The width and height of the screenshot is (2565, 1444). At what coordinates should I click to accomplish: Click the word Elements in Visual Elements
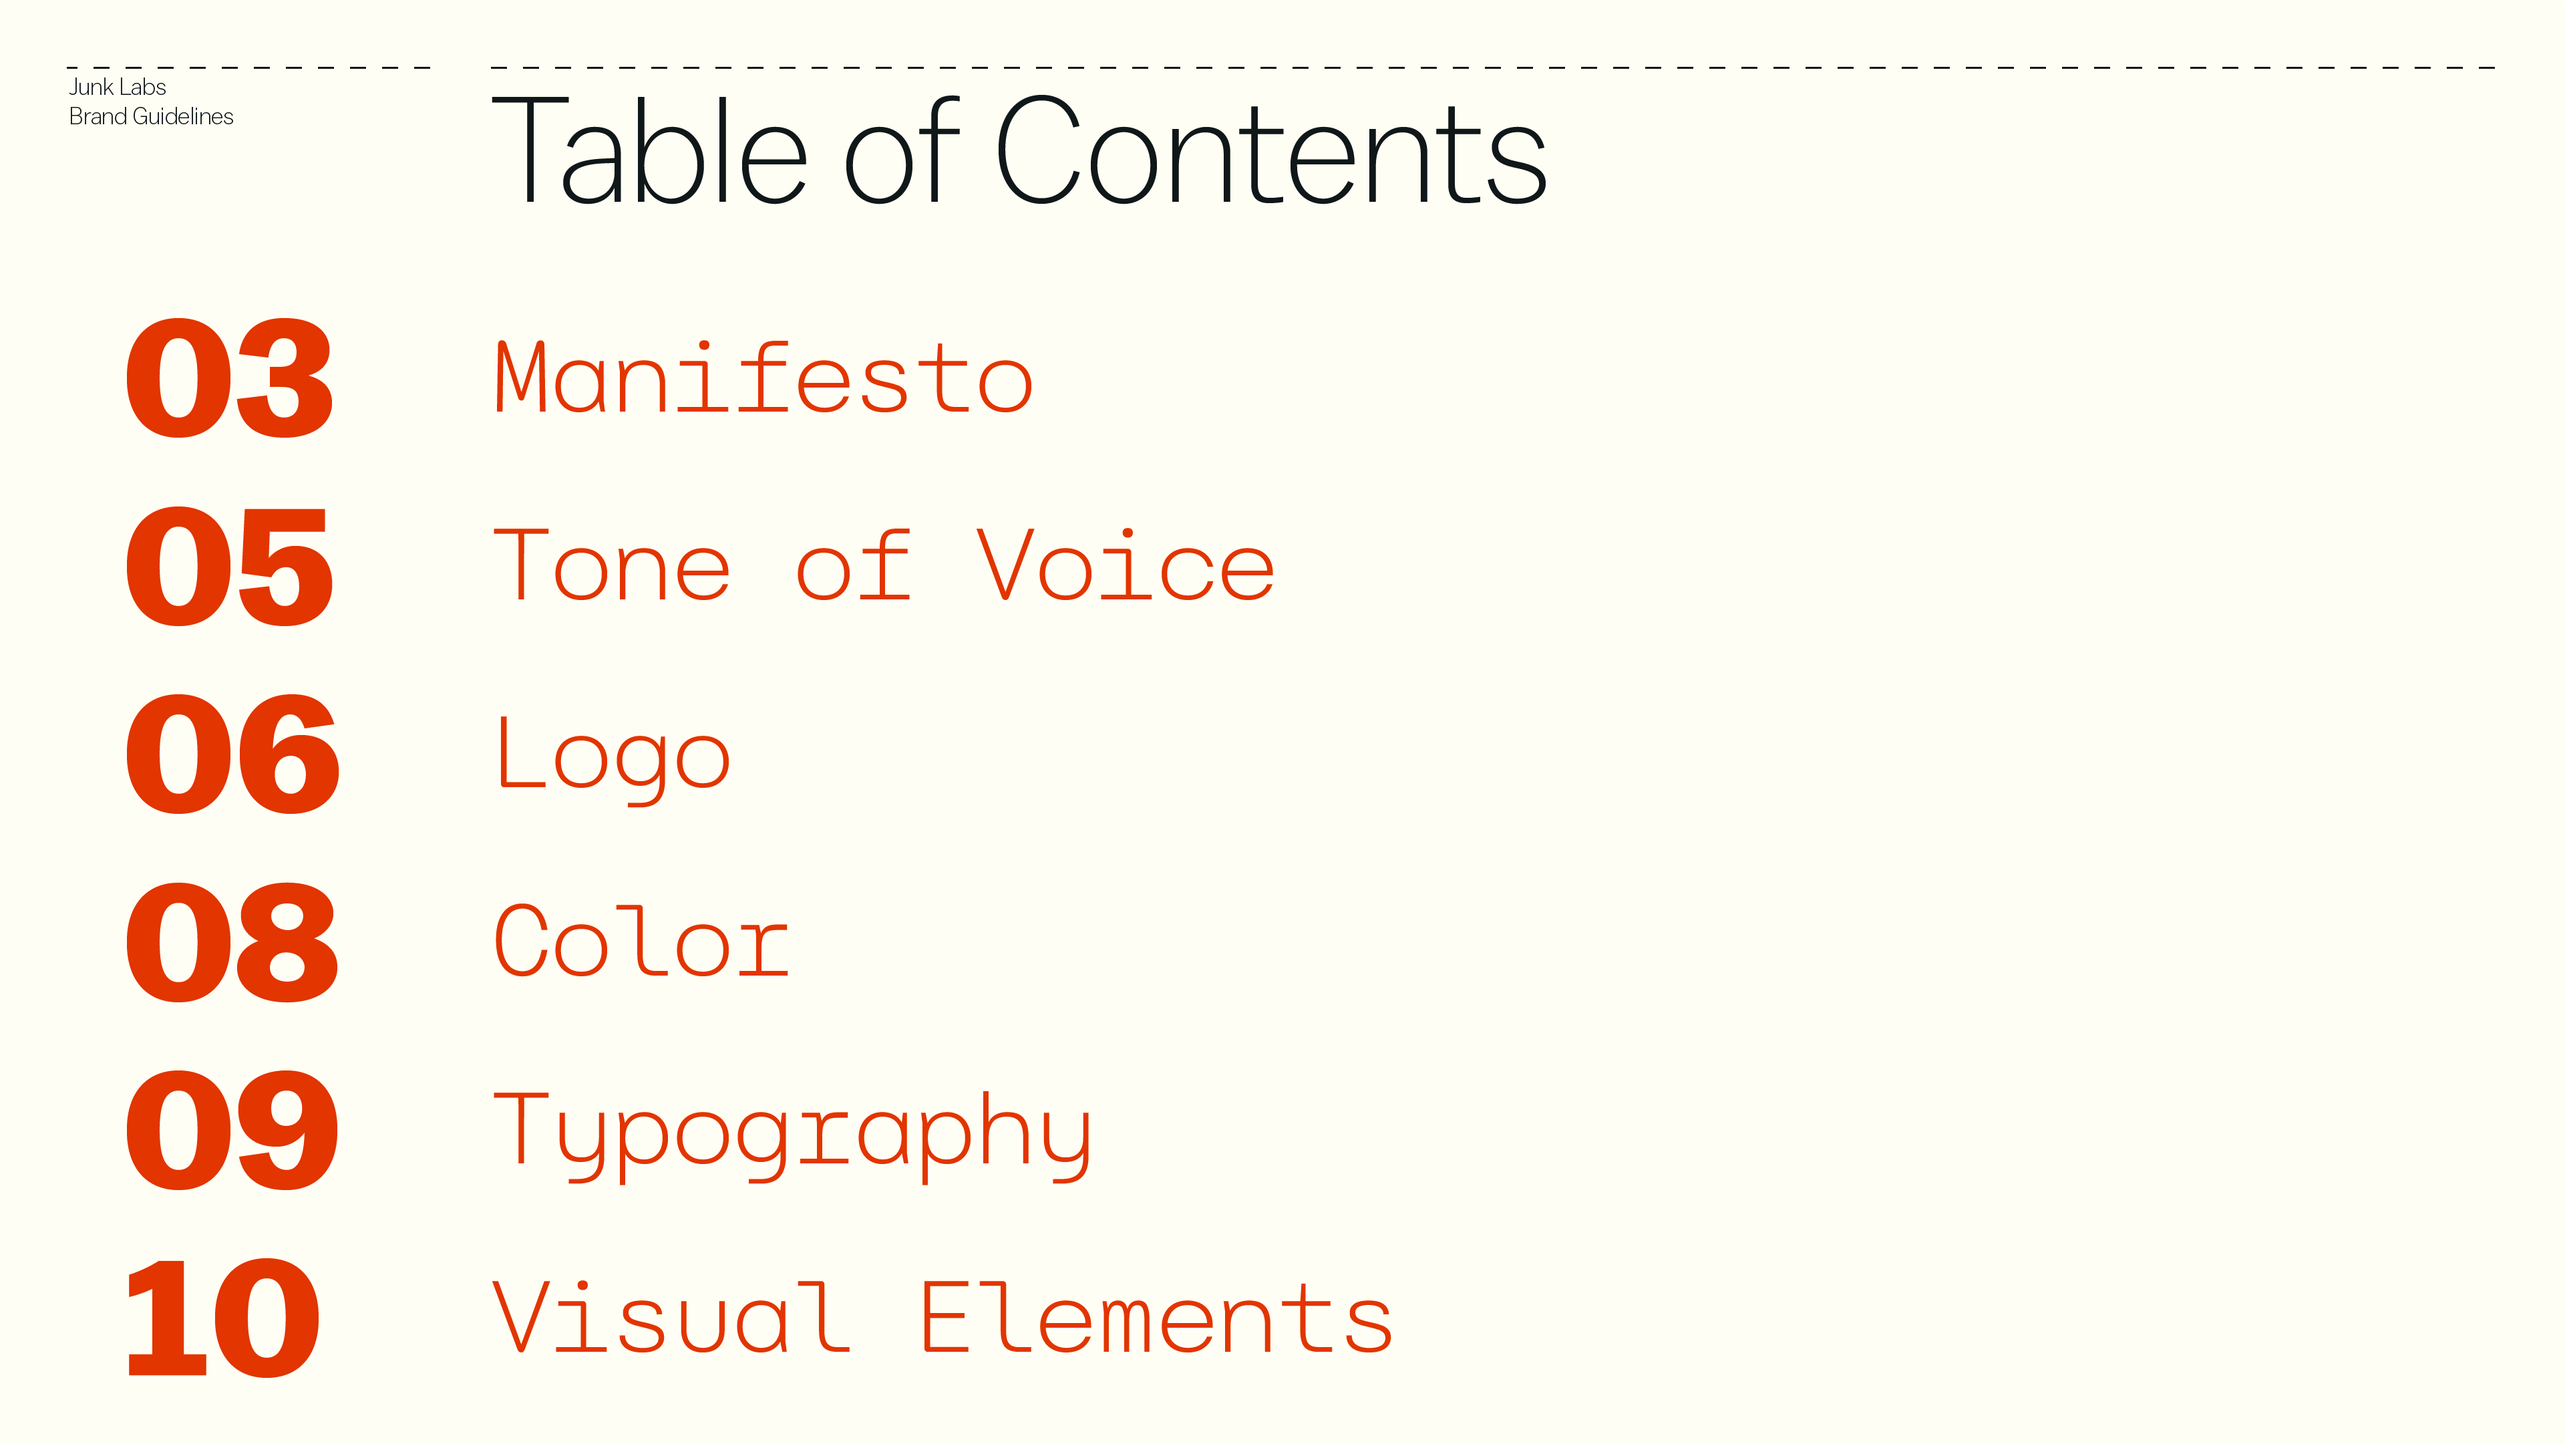pyautogui.click(x=1155, y=1318)
